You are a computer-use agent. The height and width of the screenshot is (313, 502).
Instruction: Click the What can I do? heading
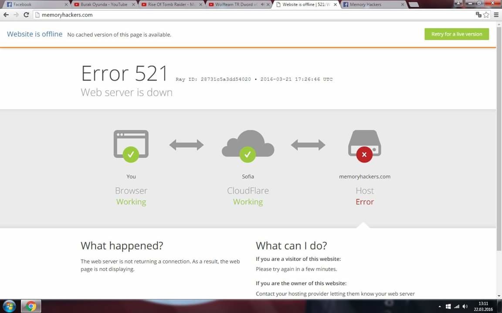pyautogui.click(x=292, y=246)
